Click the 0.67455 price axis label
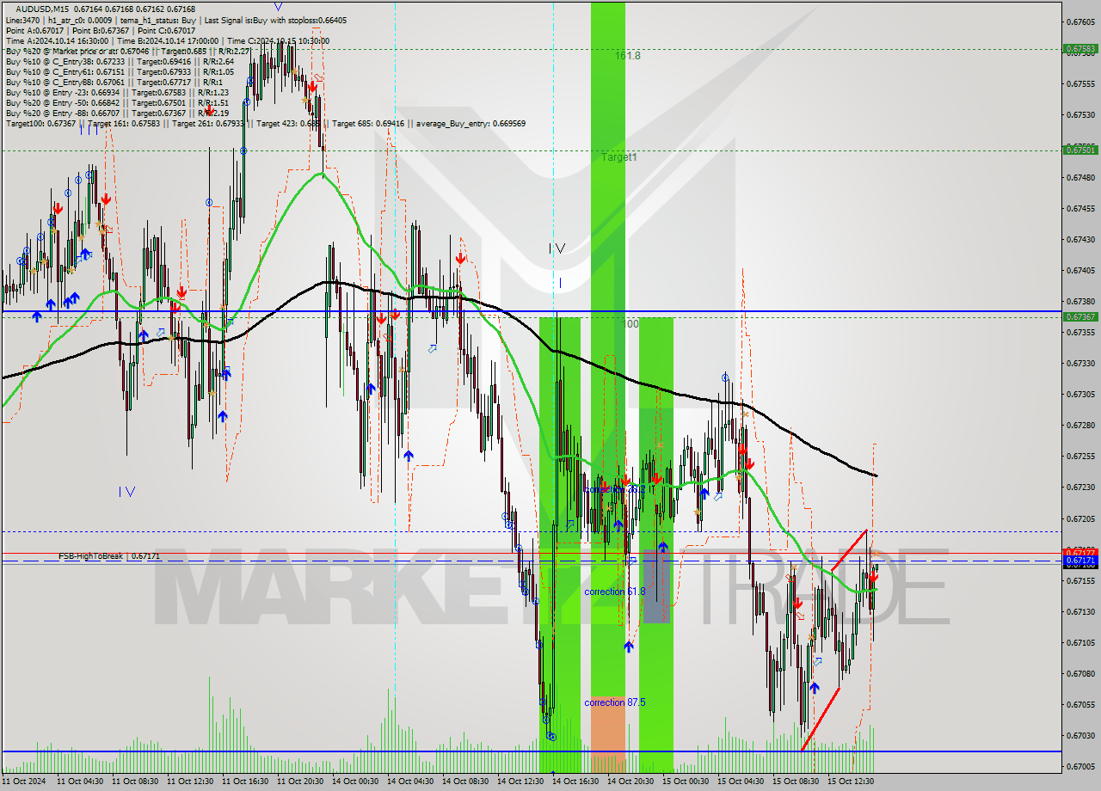Viewport: 1101px width, 791px height. pyautogui.click(x=1080, y=208)
